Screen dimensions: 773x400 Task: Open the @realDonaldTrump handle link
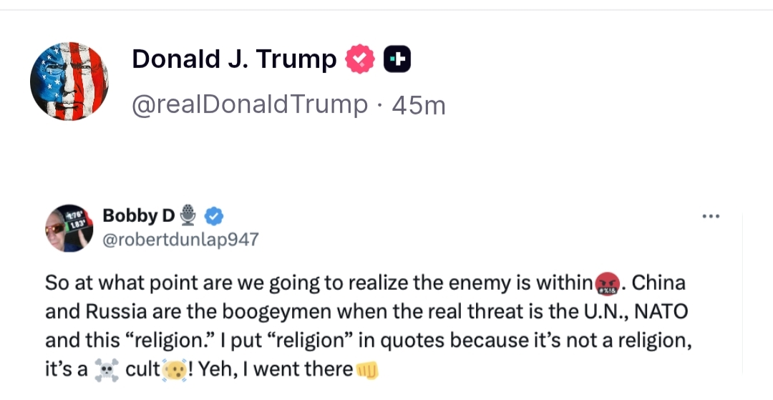click(249, 105)
